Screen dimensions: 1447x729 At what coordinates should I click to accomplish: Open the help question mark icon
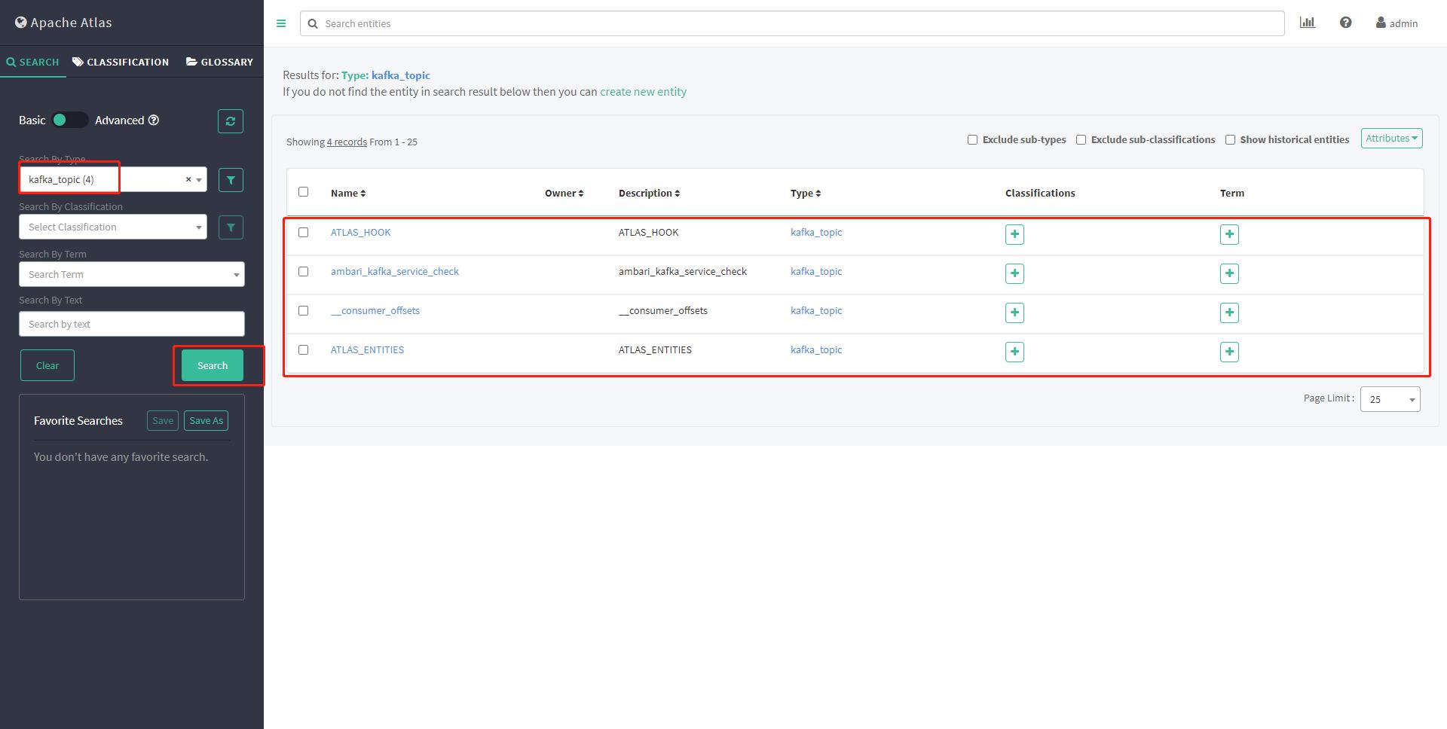pos(1345,23)
